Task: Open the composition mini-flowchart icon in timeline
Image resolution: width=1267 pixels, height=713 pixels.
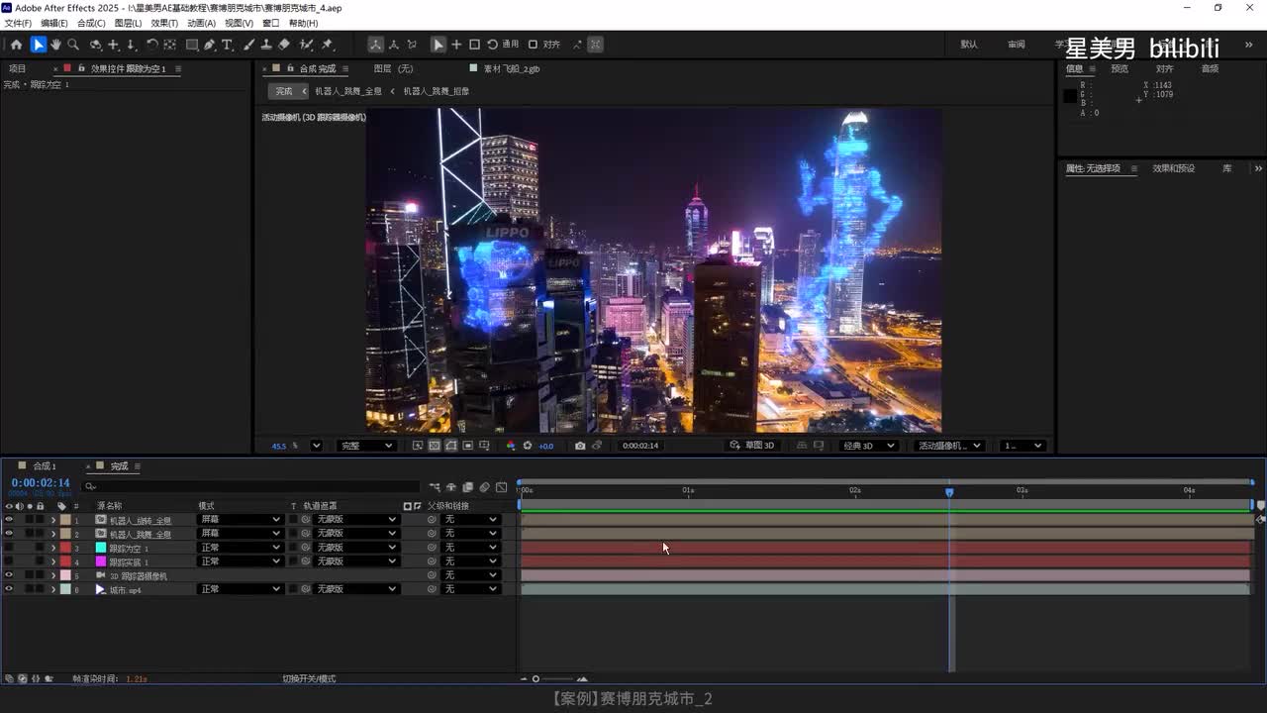Action: tap(435, 487)
